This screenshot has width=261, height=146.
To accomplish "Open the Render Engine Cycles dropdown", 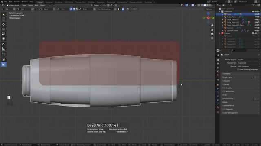I will tap(248, 60).
